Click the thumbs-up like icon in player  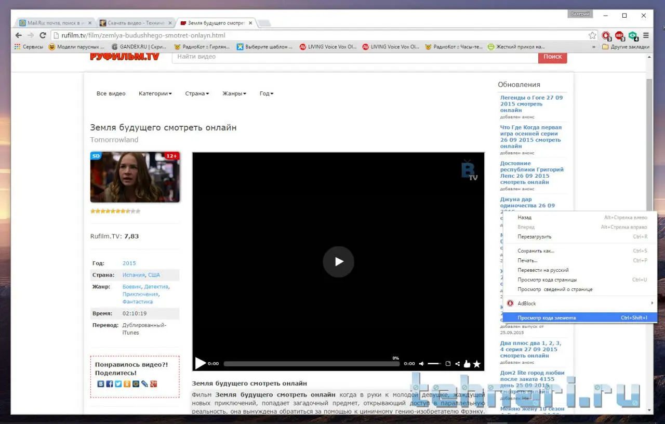(467, 364)
